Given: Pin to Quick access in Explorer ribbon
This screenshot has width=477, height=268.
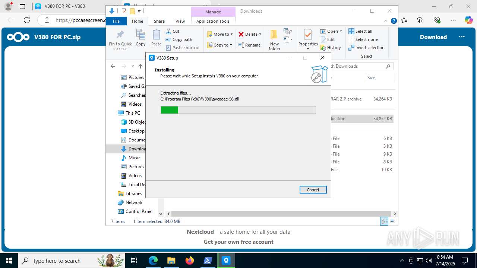Looking at the screenshot, I should 120,40.
